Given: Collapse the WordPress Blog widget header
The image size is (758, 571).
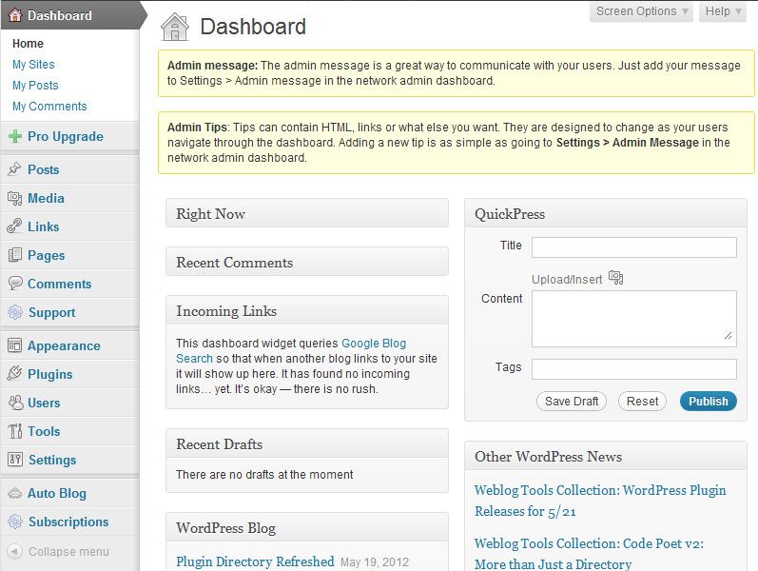Looking at the screenshot, I should pyautogui.click(x=307, y=527).
